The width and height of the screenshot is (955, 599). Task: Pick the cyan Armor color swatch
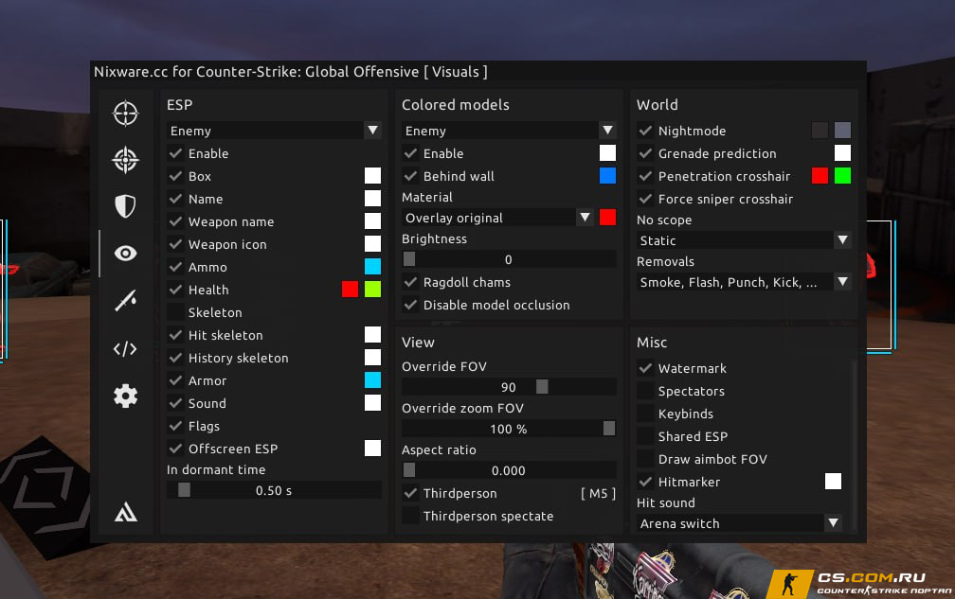click(x=372, y=380)
